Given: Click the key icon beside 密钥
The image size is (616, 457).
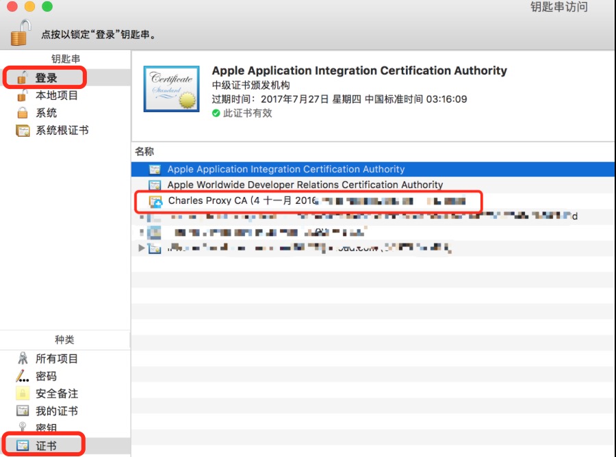Looking at the screenshot, I should point(23,427).
